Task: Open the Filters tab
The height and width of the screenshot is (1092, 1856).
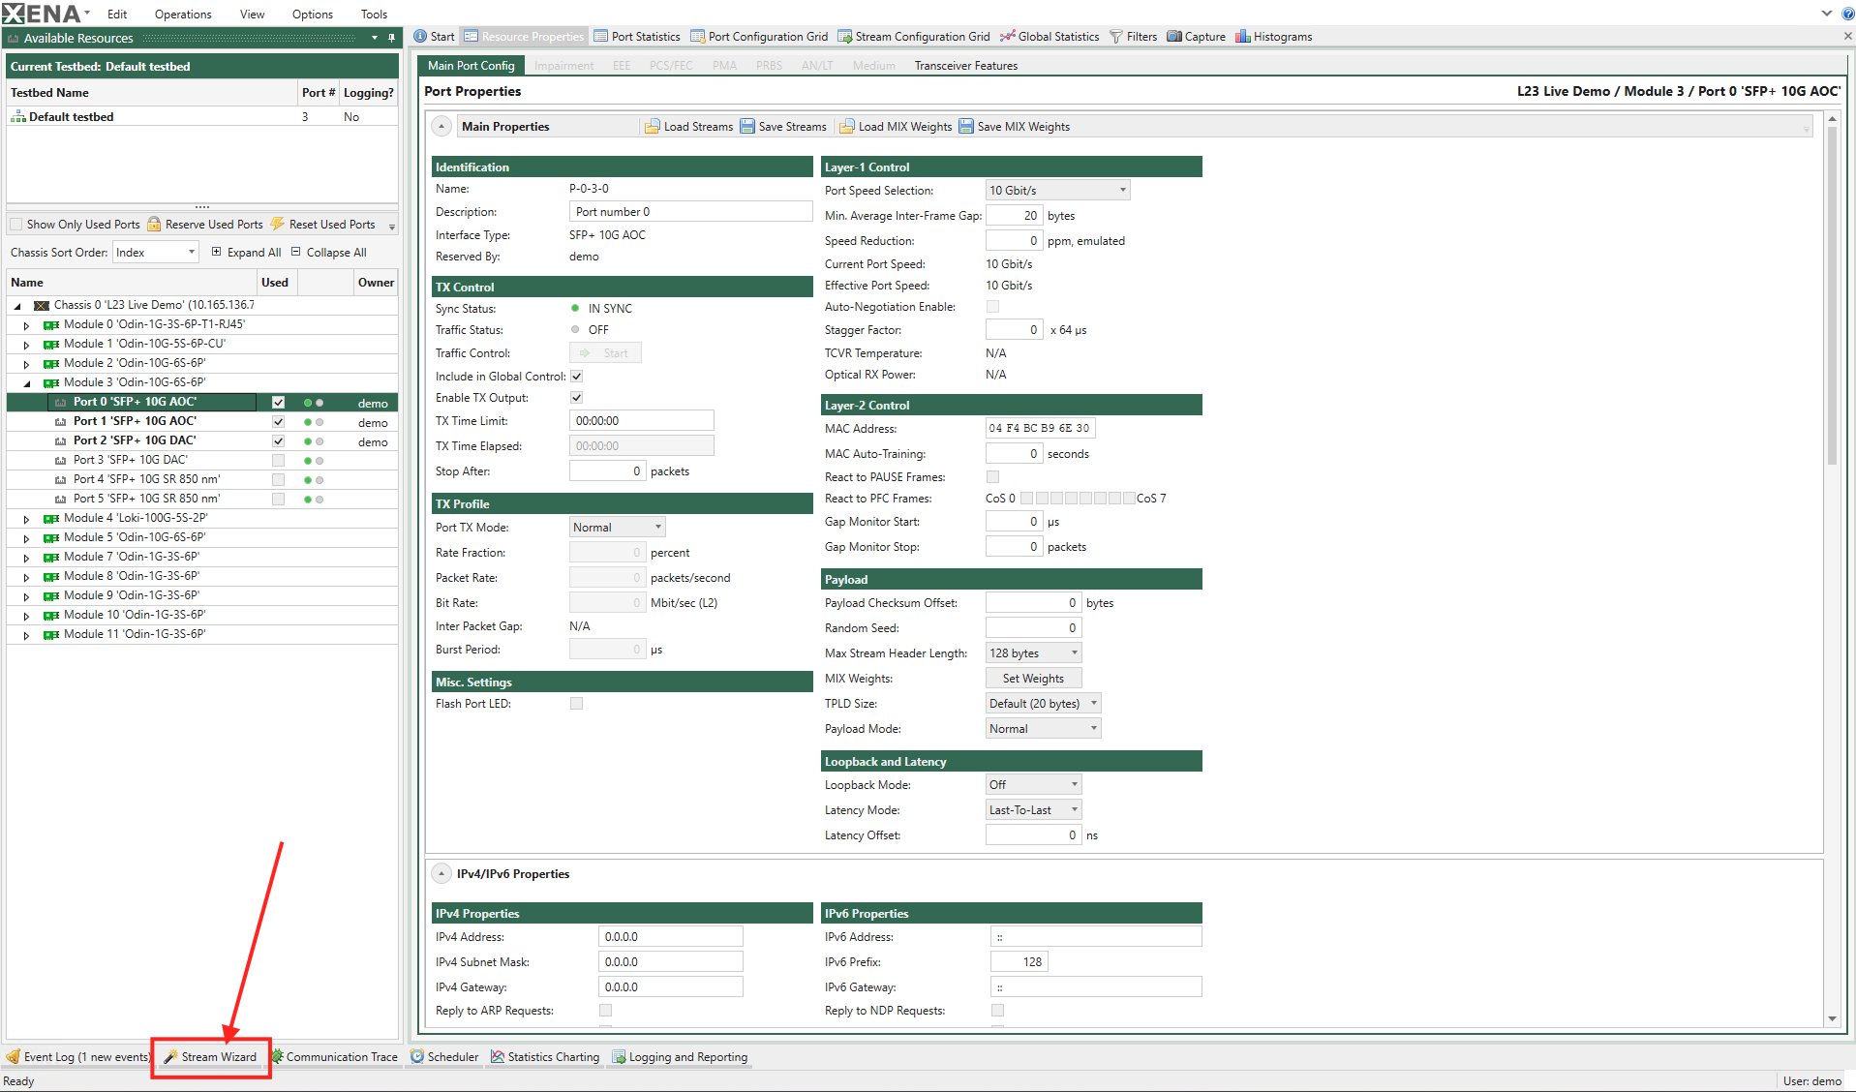Action: tap(1133, 37)
